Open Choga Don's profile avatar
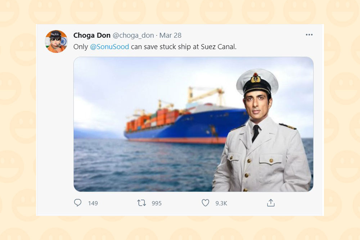This screenshot has height=240, width=360. point(56,41)
